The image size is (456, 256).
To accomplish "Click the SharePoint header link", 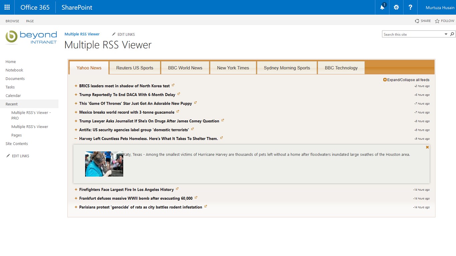I will (x=77, y=7).
